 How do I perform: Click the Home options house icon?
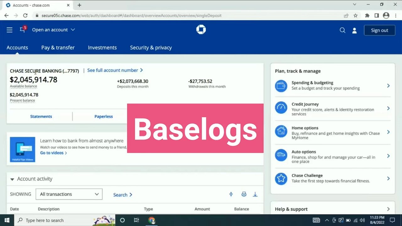281,131
